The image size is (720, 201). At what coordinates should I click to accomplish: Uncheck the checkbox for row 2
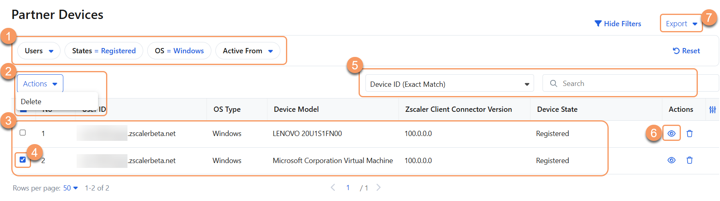point(23,160)
